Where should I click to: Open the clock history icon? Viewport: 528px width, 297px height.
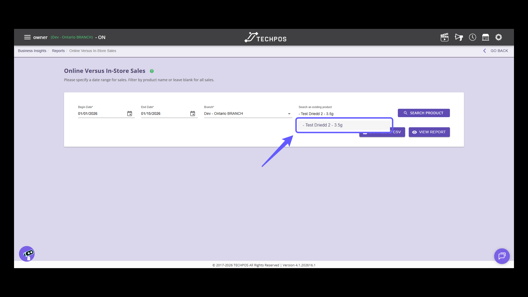(472, 37)
